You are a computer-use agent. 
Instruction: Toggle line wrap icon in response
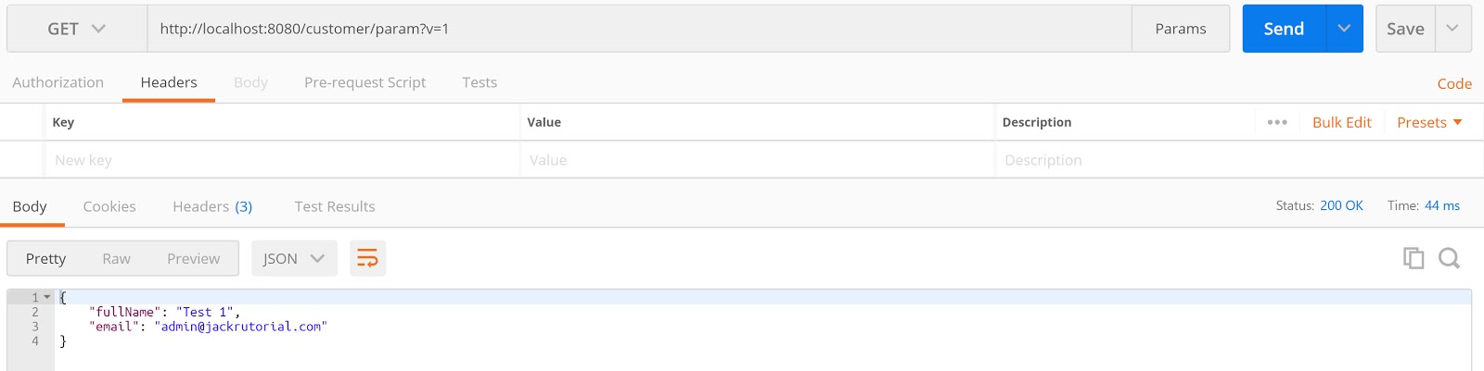click(367, 258)
